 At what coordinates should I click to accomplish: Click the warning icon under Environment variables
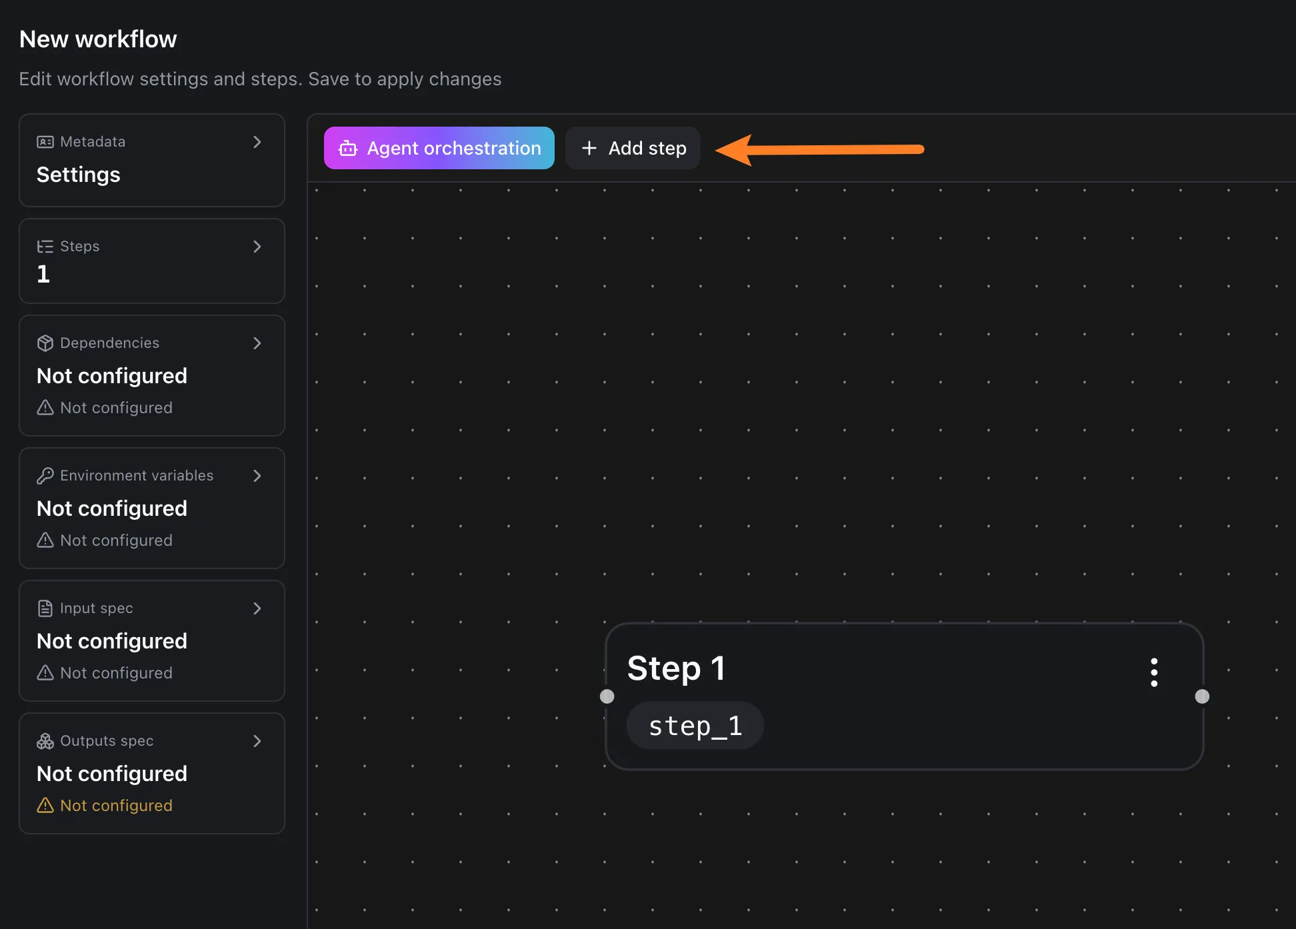coord(45,540)
